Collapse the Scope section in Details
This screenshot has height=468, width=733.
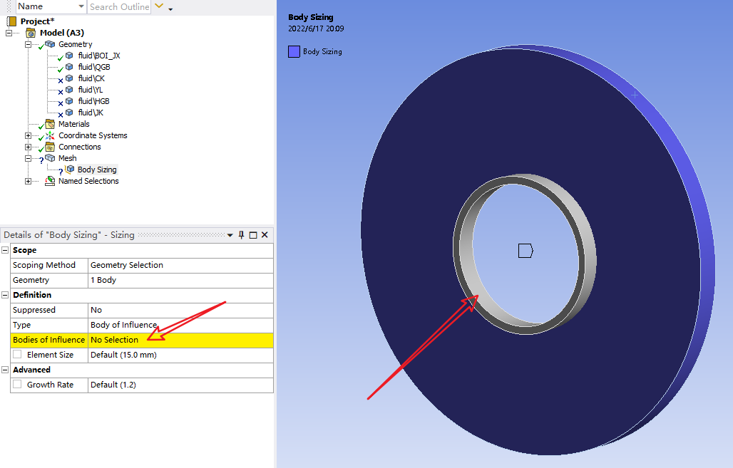[x=6, y=251]
